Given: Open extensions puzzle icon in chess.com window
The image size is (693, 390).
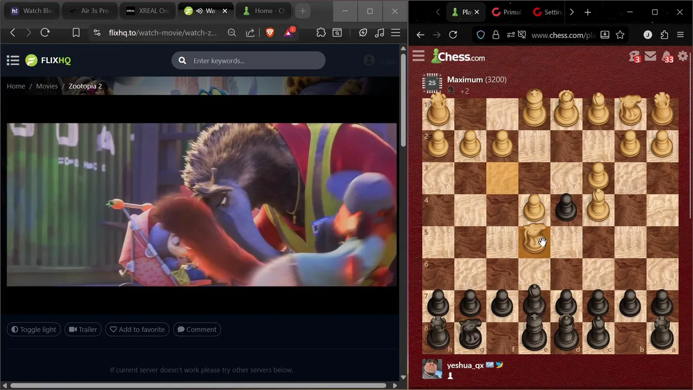Looking at the screenshot, I should point(664,35).
